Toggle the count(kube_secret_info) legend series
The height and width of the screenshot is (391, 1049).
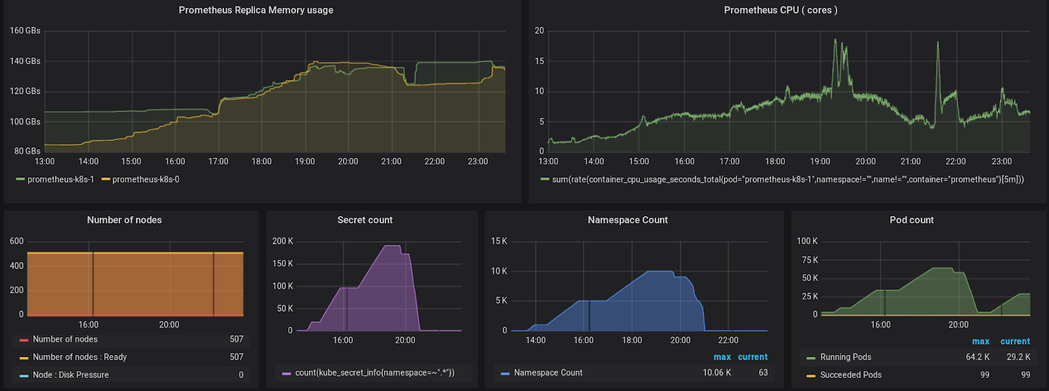tap(374, 373)
